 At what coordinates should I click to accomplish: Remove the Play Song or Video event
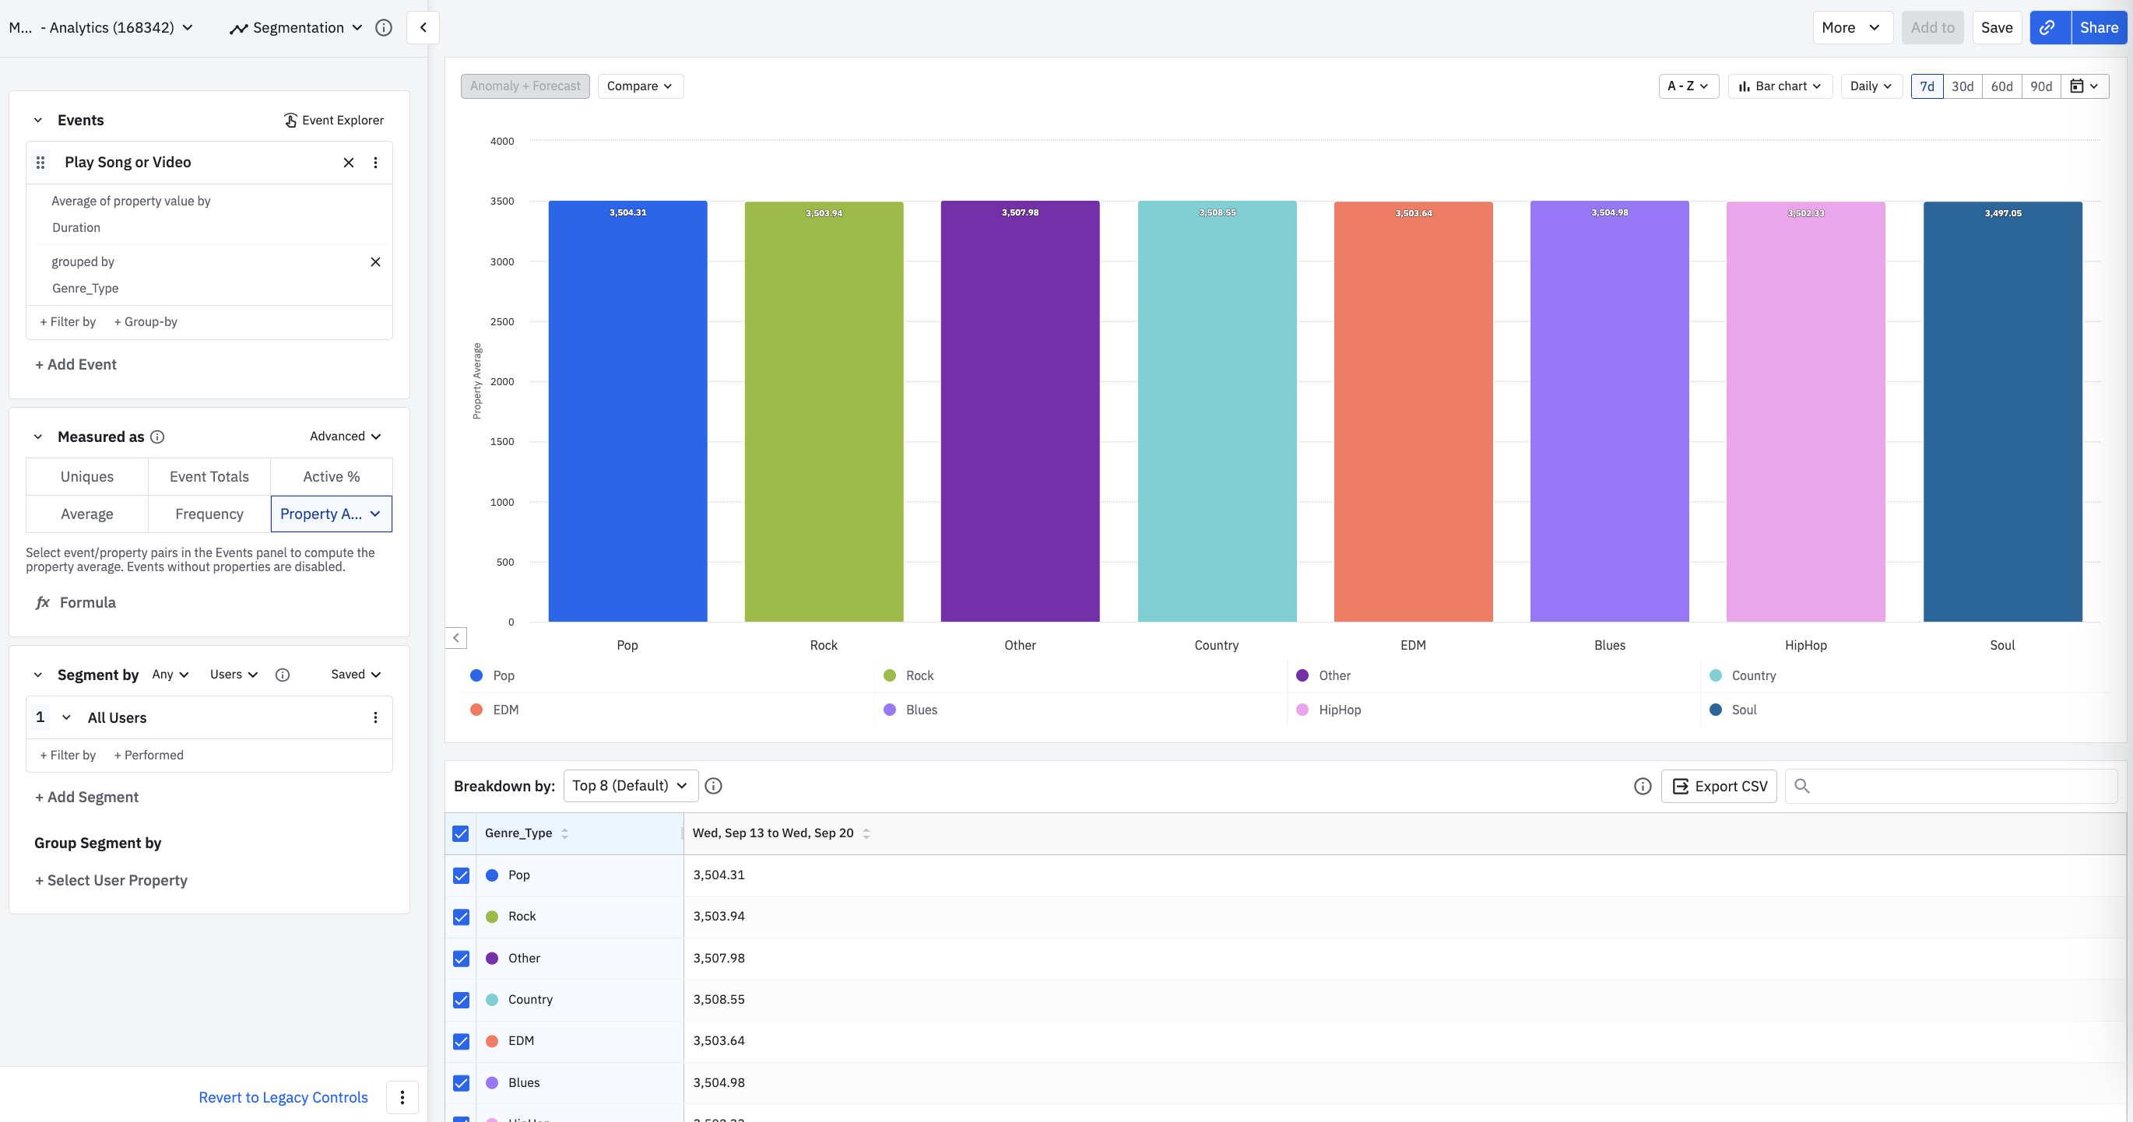point(349,162)
